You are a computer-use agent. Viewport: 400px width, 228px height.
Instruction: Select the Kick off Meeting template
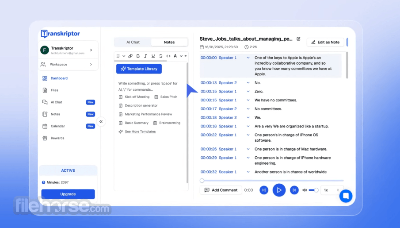[134, 97]
